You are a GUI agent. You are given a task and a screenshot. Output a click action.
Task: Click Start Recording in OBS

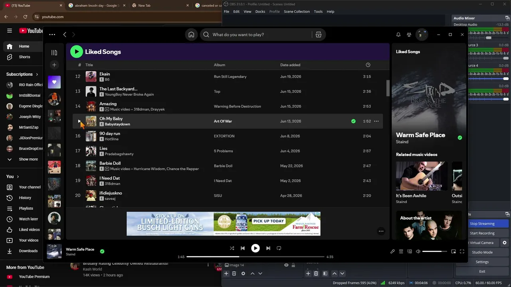click(x=482, y=233)
